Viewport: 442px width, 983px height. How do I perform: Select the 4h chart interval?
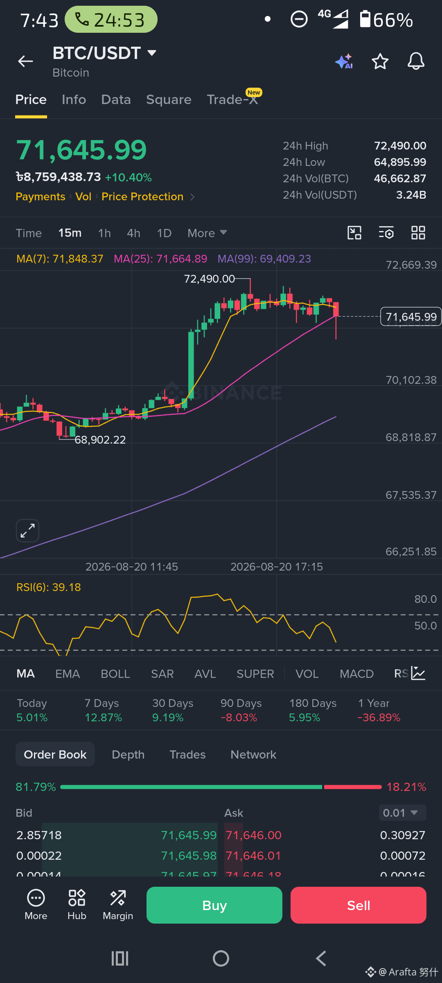pos(133,233)
